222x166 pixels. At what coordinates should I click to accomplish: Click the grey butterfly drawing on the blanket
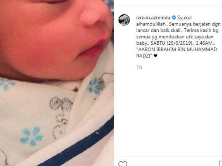coord(61,104)
